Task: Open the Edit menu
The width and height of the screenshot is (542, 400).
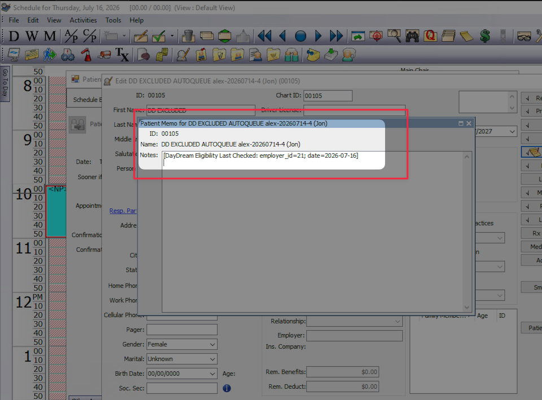Action: tap(33, 20)
